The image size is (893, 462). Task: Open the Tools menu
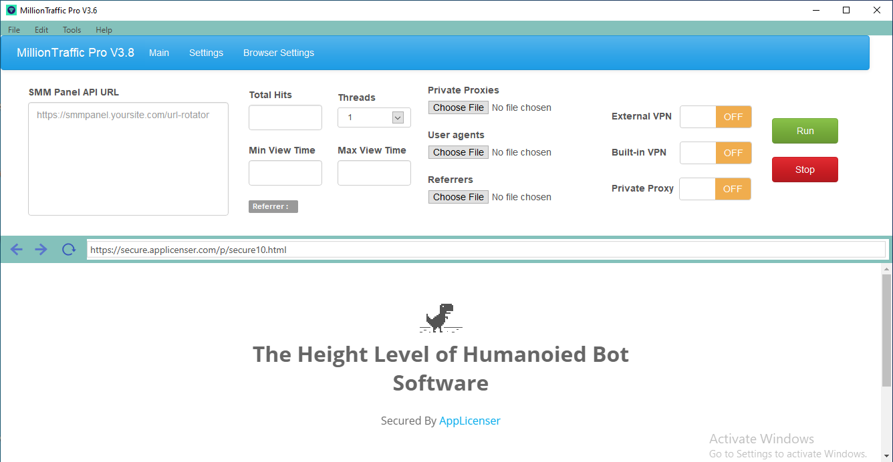[72, 29]
